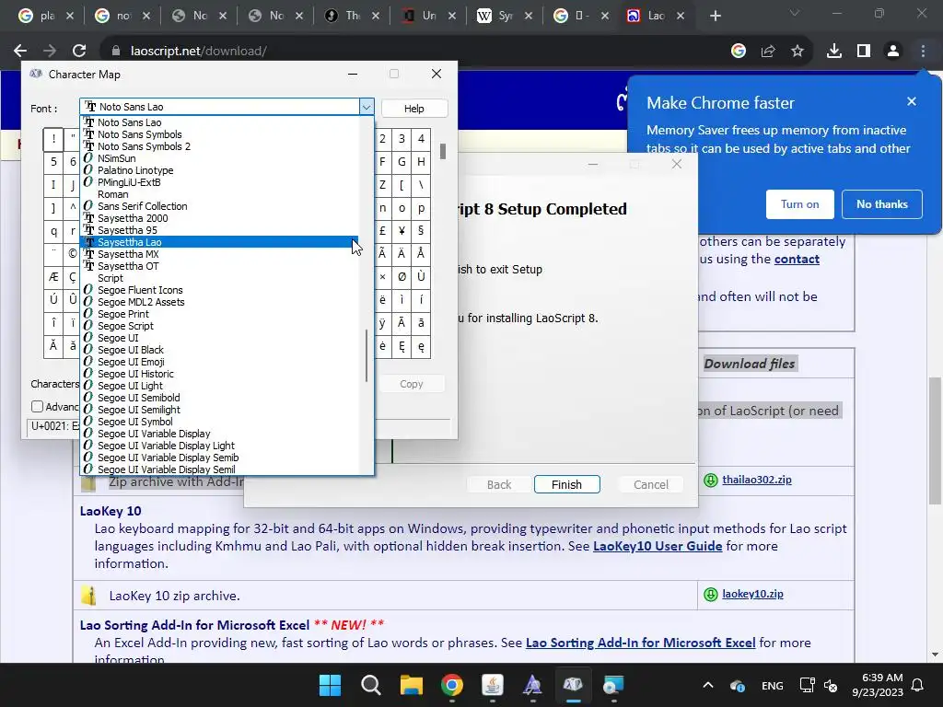The width and height of the screenshot is (943, 707).
Task: Collapse the Font dropdown arrow
Action: (x=367, y=107)
